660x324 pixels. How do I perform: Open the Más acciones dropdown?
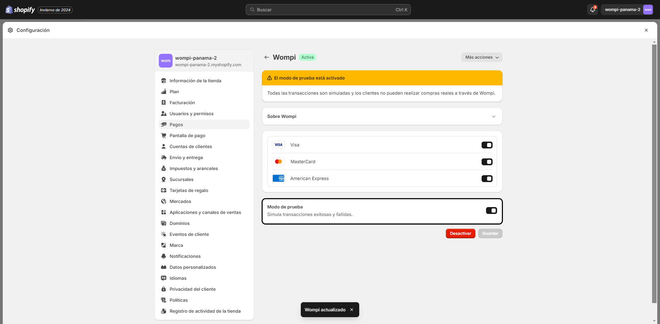tap(482, 57)
